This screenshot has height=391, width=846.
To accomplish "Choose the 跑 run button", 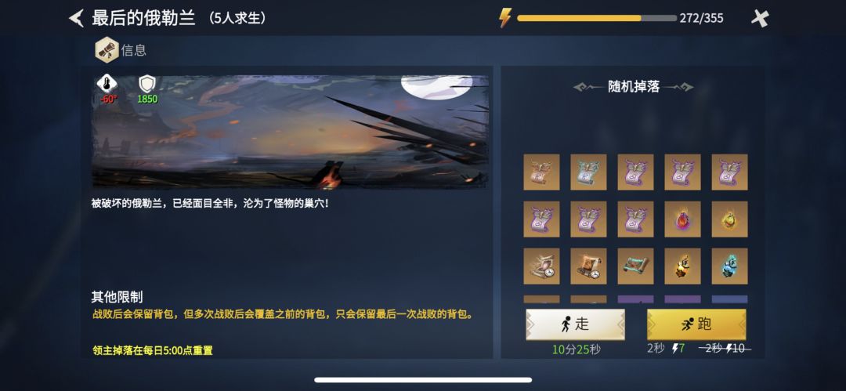I will [696, 324].
